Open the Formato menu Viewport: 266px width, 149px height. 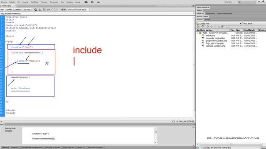[x=44, y=2]
